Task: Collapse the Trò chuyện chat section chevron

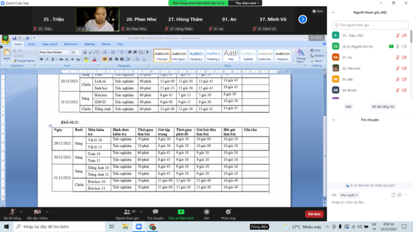Action: (333, 120)
